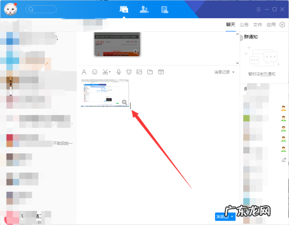The width and height of the screenshot is (289, 225).
Task: Click the search box in header
Action: click(41, 9)
